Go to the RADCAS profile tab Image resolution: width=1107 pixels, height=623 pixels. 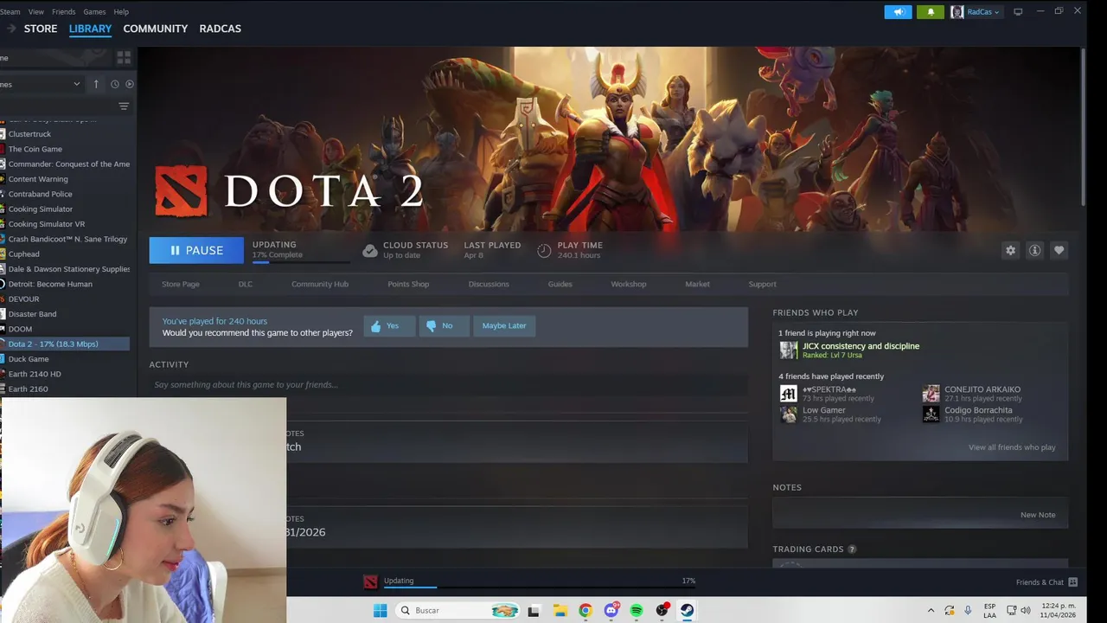click(x=221, y=29)
